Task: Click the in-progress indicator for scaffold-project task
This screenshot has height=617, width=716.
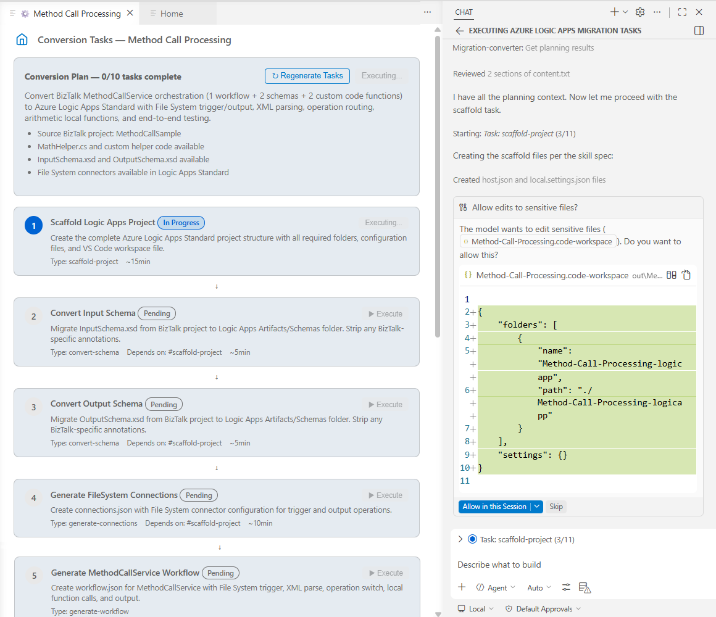Action: point(473,539)
